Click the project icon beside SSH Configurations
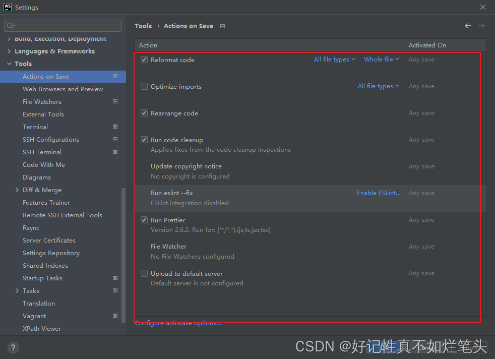This screenshot has height=359, width=495. pyautogui.click(x=115, y=140)
